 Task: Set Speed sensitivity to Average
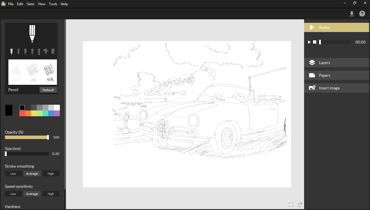32,194
